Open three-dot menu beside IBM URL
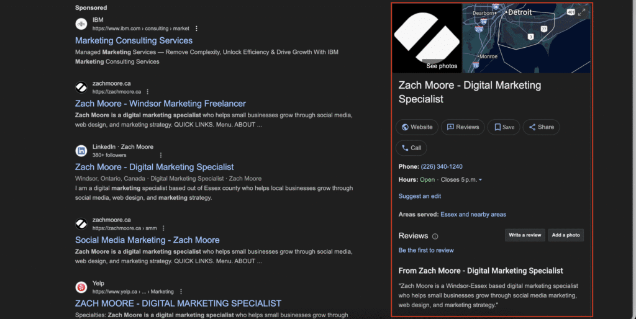The width and height of the screenshot is (636, 319). [x=196, y=29]
